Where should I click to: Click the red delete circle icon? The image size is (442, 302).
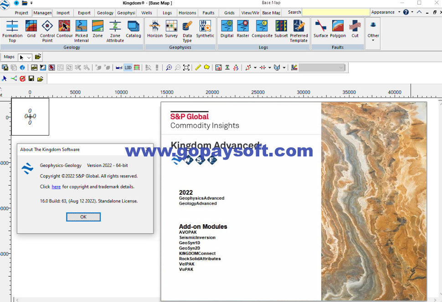tap(22, 79)
